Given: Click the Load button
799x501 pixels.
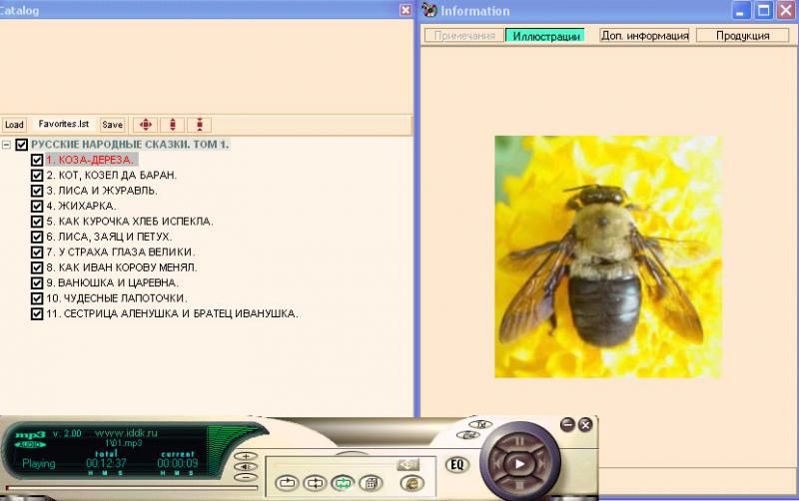Looking at the screenshot, I should (x=14, y=125).
